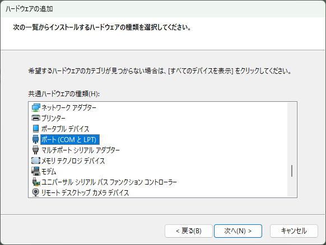The height and width of the screenshot is (245, 326).
Task: Click the hardware list scrollbar thumb
Action: [x=292, y=171]
